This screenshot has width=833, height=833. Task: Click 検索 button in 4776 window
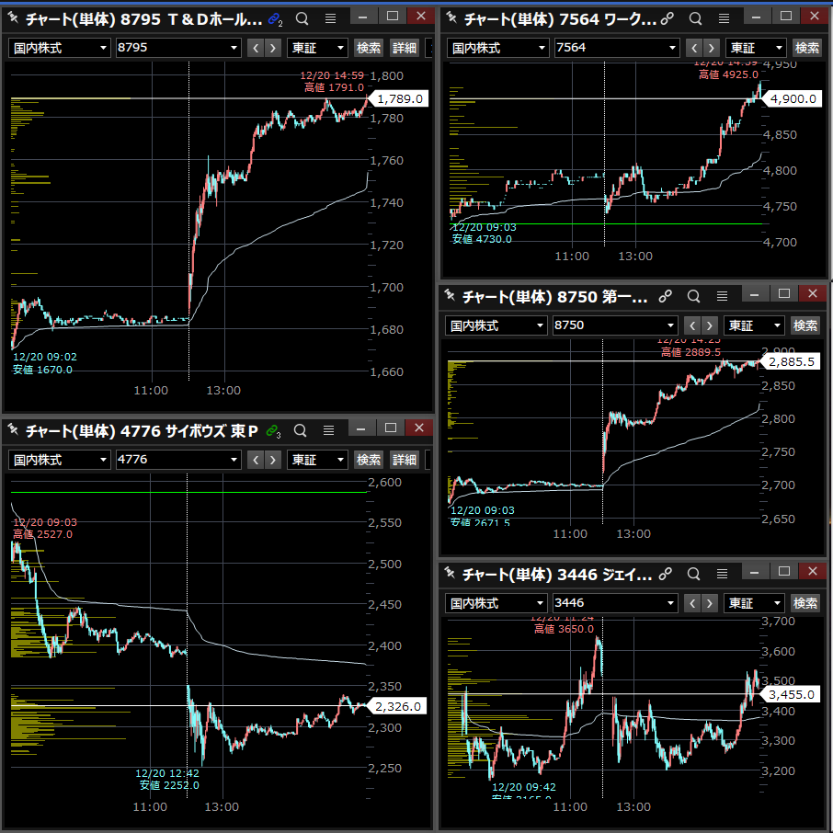(369, 460)
